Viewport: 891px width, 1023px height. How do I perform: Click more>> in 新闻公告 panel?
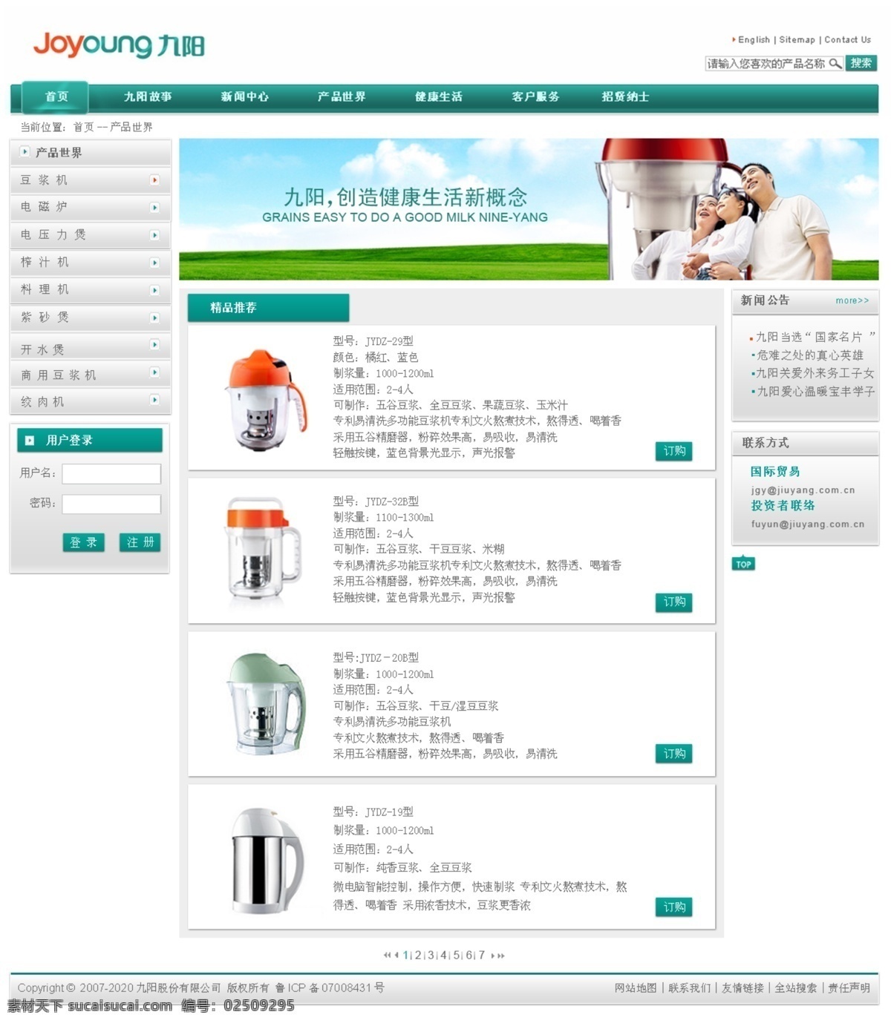[x=852, y=300]
